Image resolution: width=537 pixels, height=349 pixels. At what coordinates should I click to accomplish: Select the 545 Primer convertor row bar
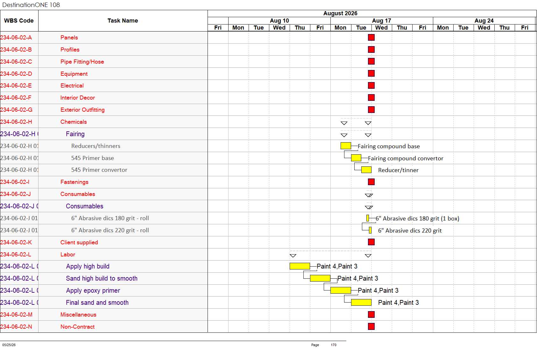point(366,170)
